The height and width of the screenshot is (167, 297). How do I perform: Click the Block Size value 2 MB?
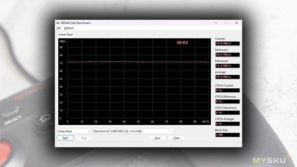tap(228, 135)
